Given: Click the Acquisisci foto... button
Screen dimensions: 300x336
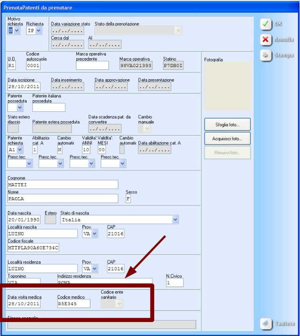Looking at the screenshot, I should point(227,138).
